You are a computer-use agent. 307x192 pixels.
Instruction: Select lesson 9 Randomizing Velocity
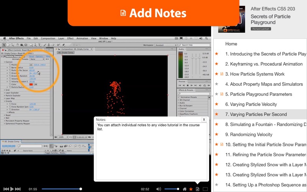point(249,135)
